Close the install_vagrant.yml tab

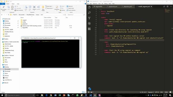point(151,6)
